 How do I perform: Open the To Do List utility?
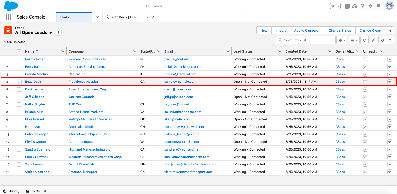click(36, 191)
